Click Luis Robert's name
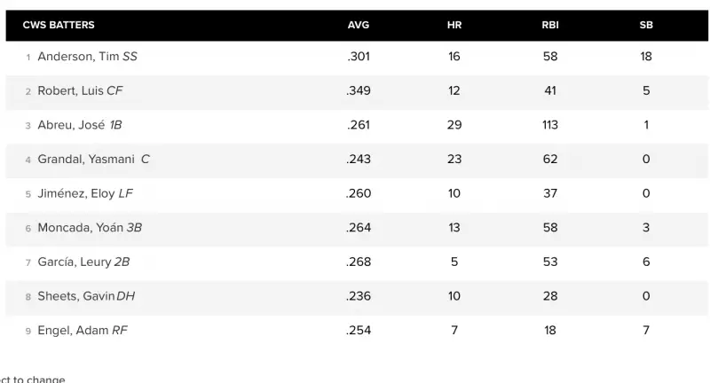Screen dimensions: 710x383 click(x=70, y=90)
